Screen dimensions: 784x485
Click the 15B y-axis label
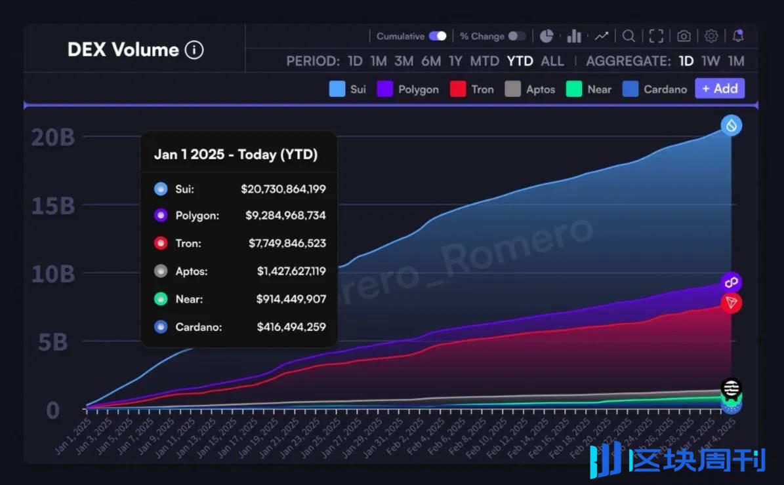click(x=53, y=206)
